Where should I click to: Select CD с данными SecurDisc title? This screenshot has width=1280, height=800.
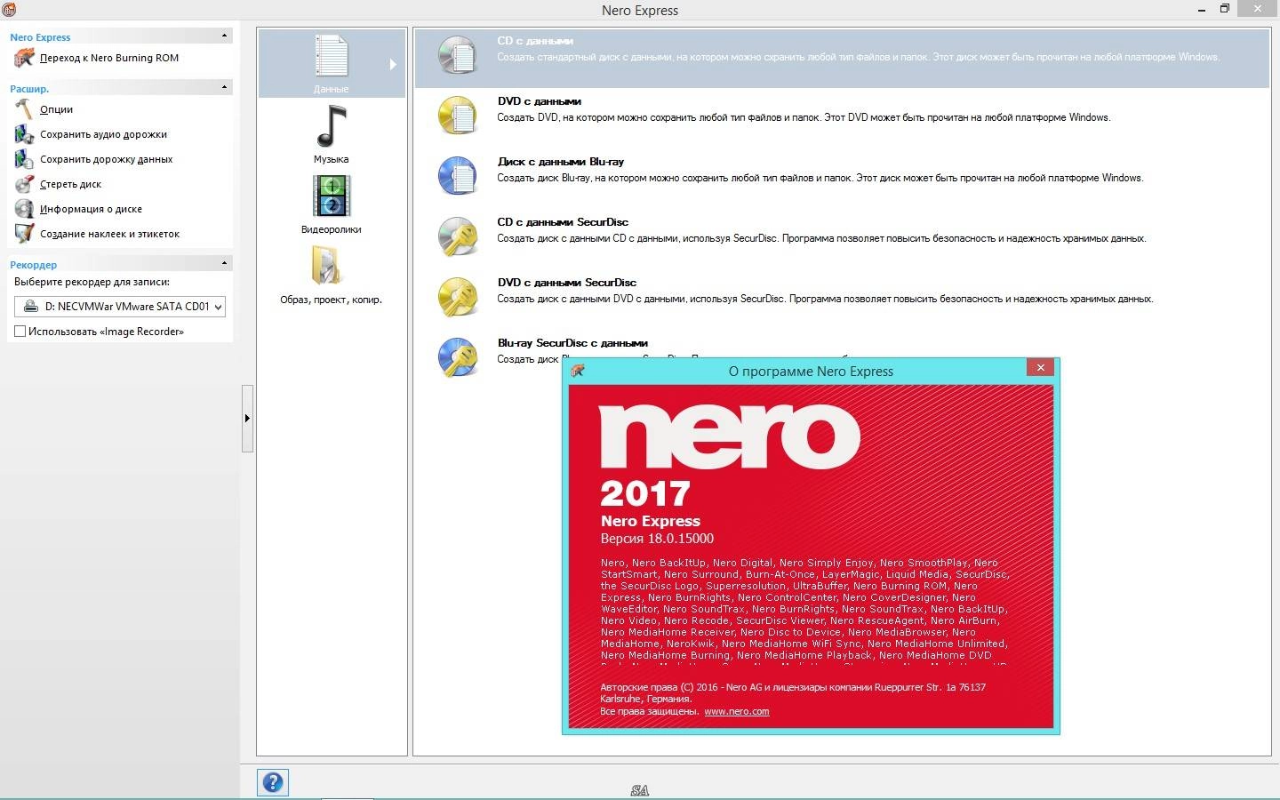563,222
